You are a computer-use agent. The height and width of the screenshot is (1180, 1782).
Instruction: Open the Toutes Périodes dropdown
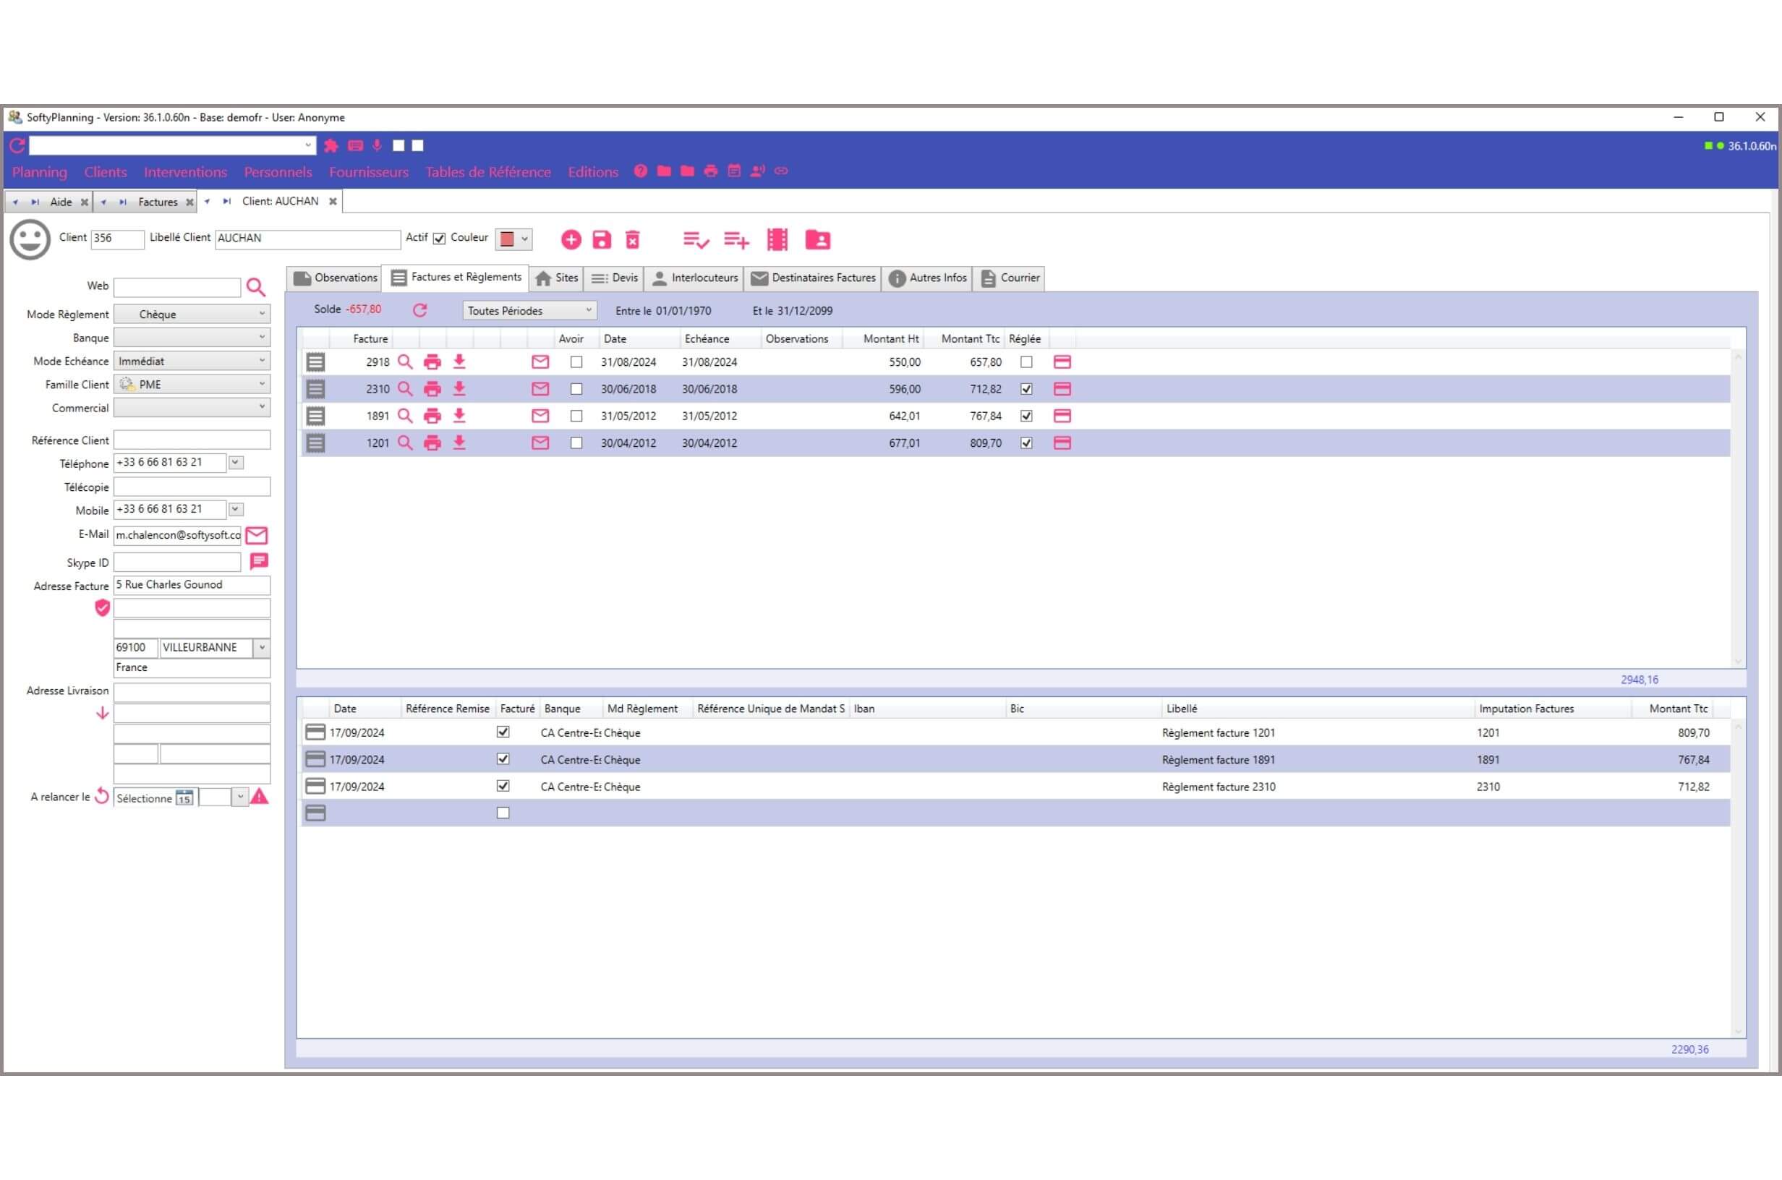tap(589, 310)
